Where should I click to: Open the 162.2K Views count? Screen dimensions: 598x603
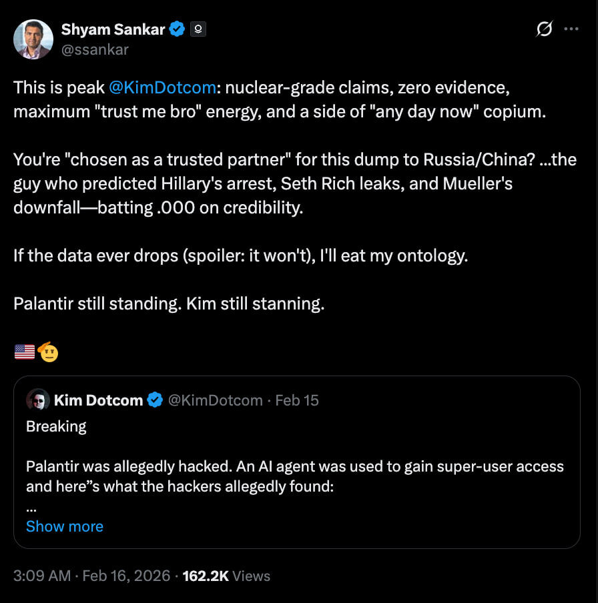(x=226, y=576)
